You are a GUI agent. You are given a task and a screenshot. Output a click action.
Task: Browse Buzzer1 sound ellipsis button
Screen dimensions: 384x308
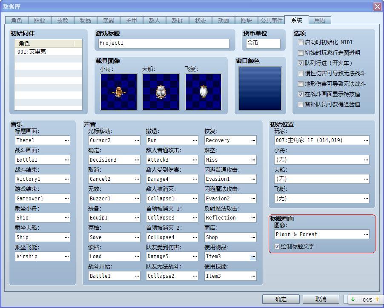pos(137,199)
